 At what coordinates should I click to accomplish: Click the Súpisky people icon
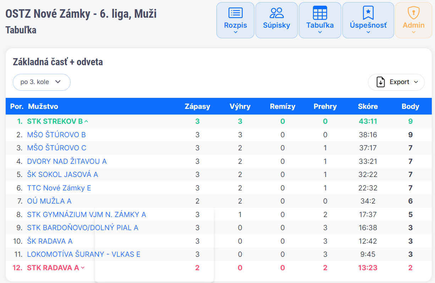click(277, 13)
